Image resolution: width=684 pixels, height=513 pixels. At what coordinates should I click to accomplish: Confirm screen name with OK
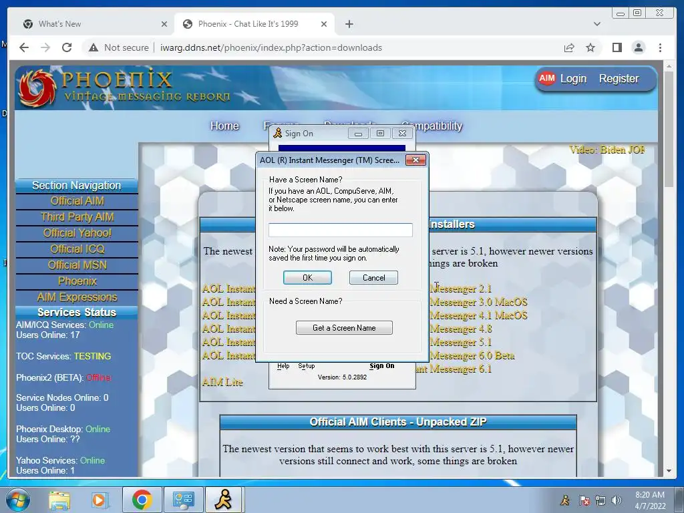[x=307, y=277]
